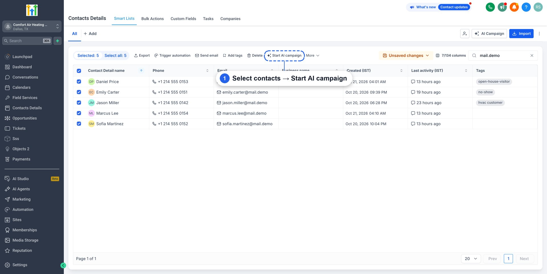Clear the mail.demo search with X
The height and width of the screenshot is (274, 547).
(x=532, y=55)
